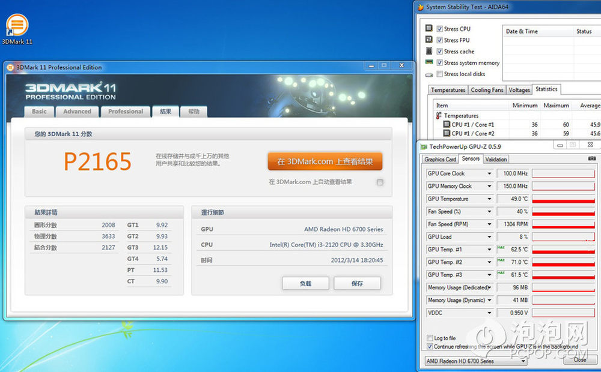This screenshot has width=601, height=372.
Task: Open the GPU Core Clock sensor dropdown
Action: [489, 173]
